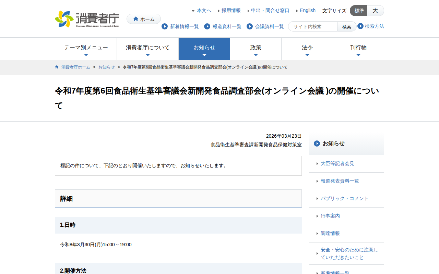Click the 検索 search button
This screenshot has height=274, width=439.
point(347,27)
